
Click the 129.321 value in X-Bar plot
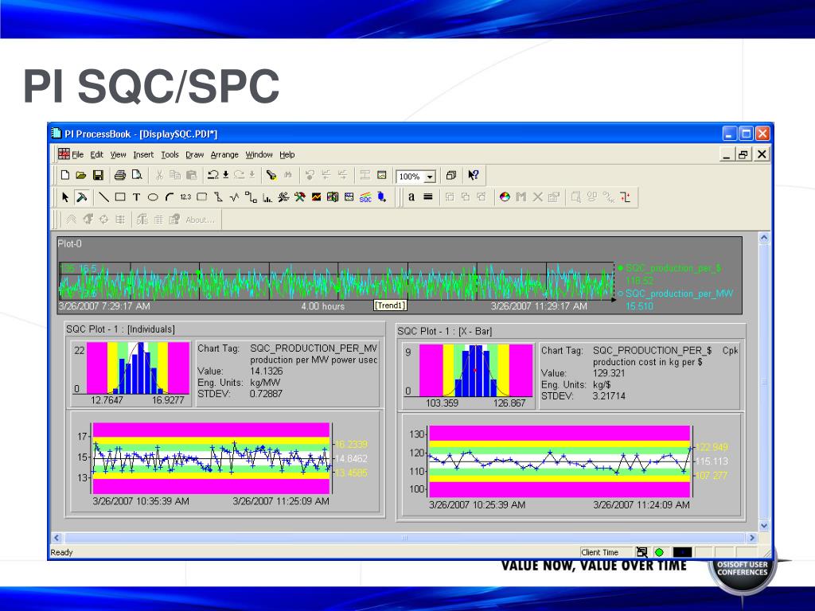(609, 373)
